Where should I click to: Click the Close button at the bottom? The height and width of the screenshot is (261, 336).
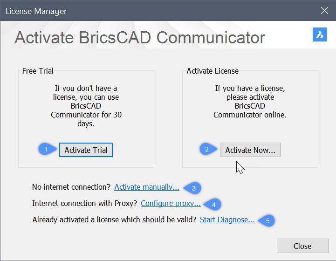[302, 246]
